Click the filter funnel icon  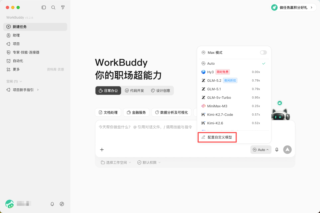click(x=63, y=7)
